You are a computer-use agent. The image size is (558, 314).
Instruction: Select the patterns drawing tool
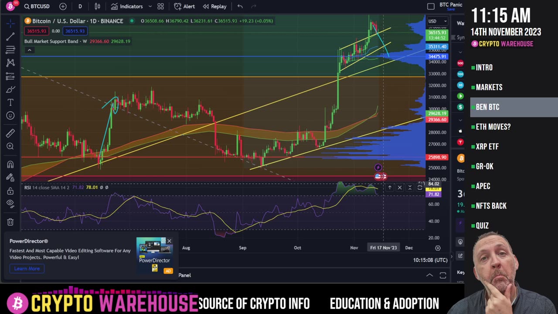coord(10,63)
